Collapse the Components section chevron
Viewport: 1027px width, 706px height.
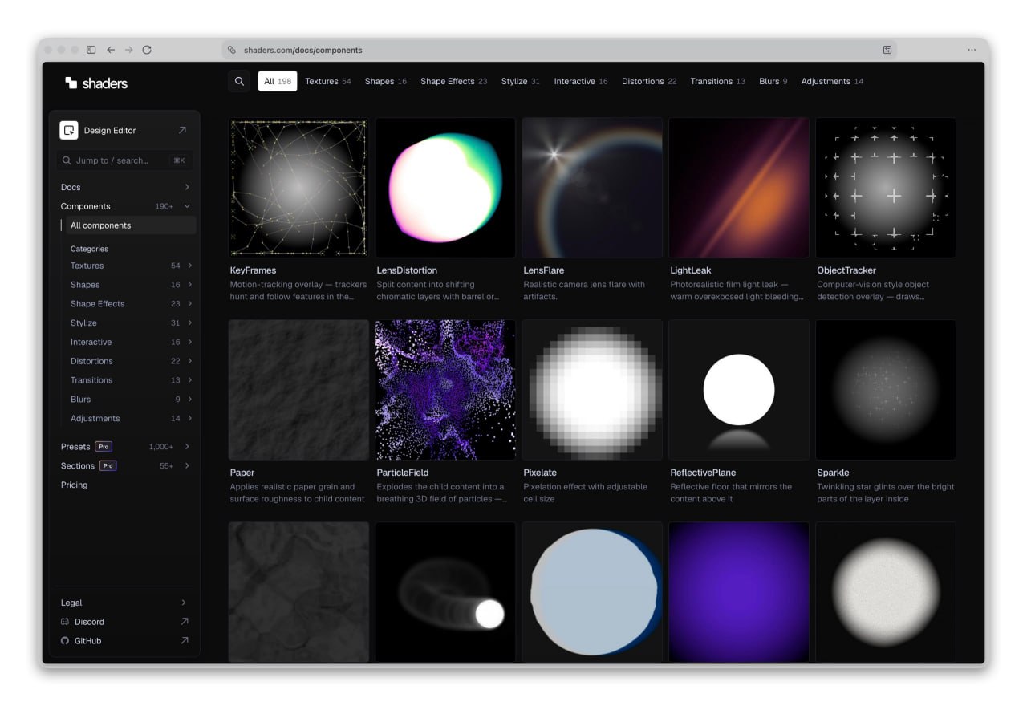click(187, 206)
